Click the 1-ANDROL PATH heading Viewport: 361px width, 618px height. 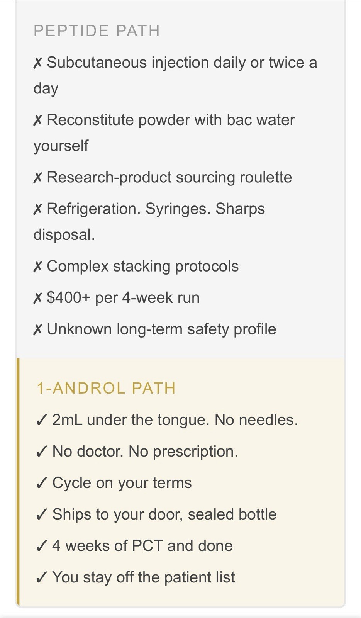pos(106,388)
